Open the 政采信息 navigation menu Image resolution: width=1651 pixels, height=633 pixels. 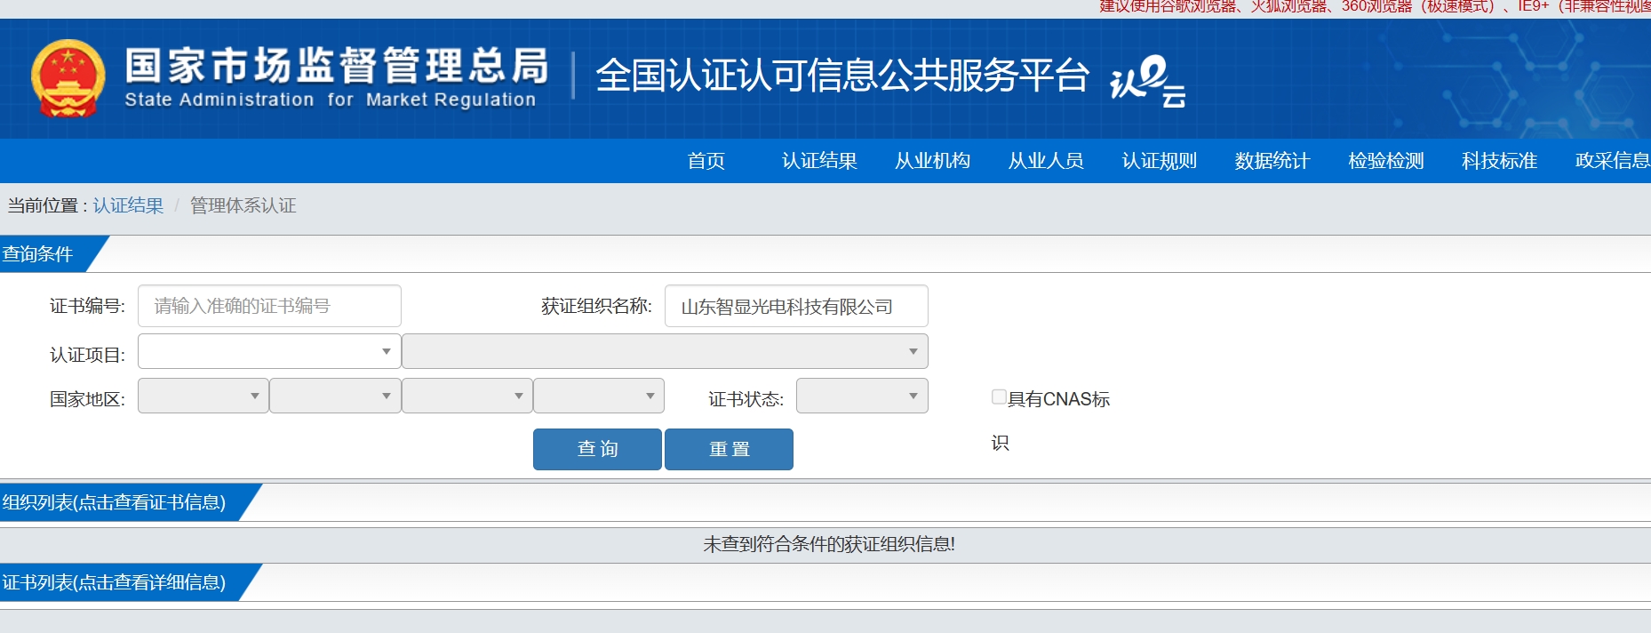[1613, 161]
